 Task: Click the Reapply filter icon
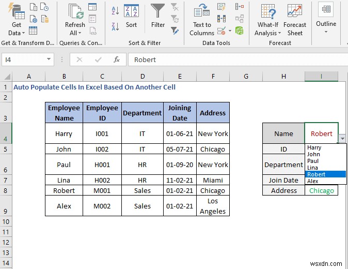coord(175,19)
